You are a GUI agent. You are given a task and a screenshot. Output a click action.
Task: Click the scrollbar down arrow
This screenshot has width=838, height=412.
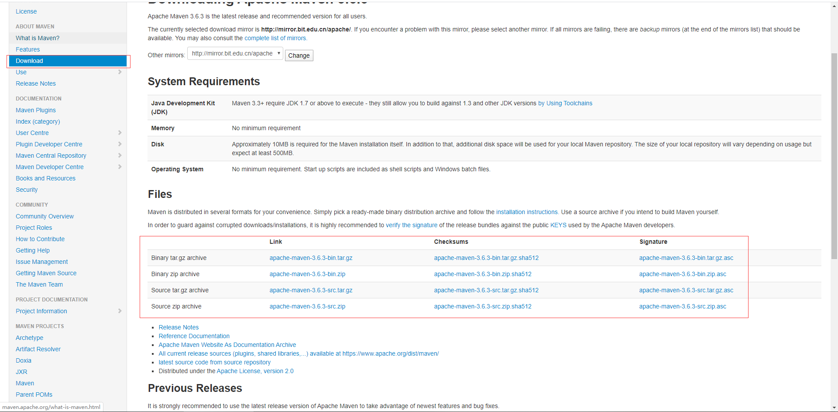[834, 408]
